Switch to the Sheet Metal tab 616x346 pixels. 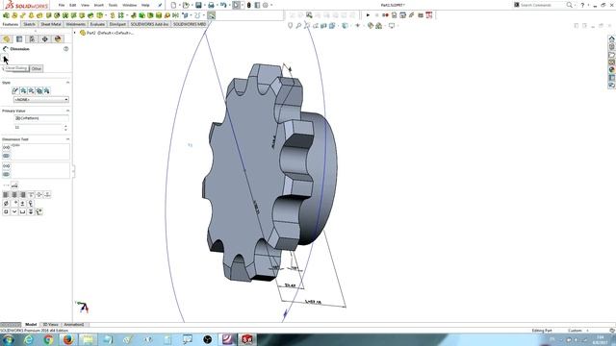click(x=51, y=24)
